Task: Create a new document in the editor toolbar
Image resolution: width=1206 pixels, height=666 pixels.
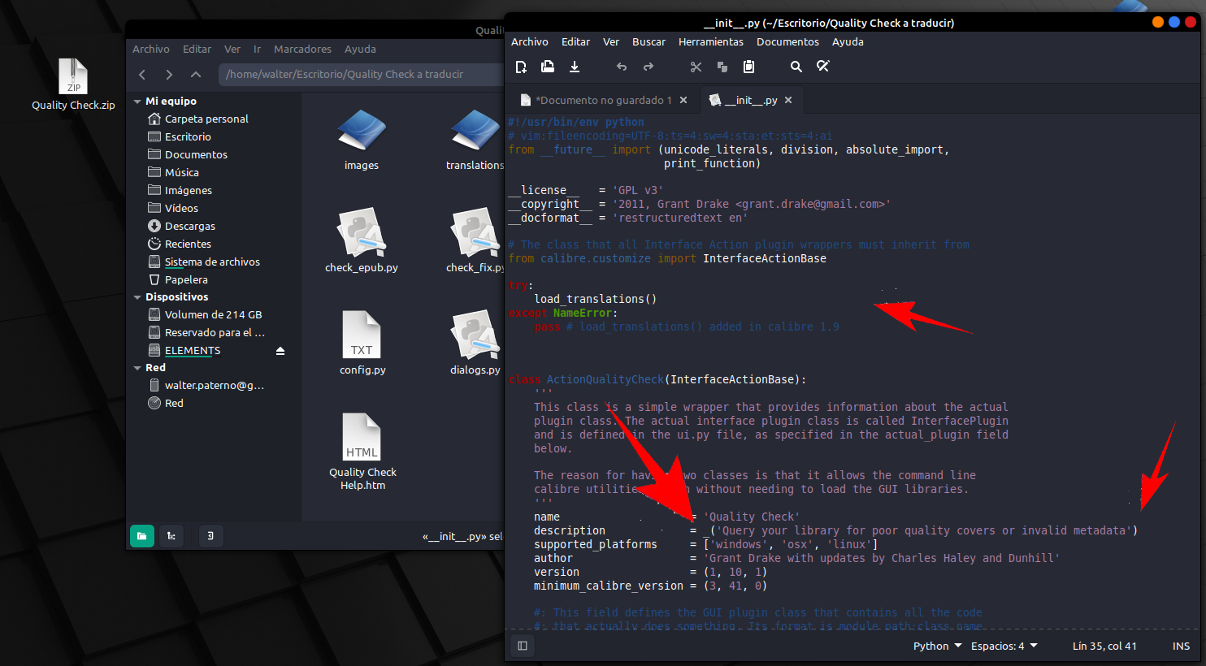Action: tap(522, 67)
